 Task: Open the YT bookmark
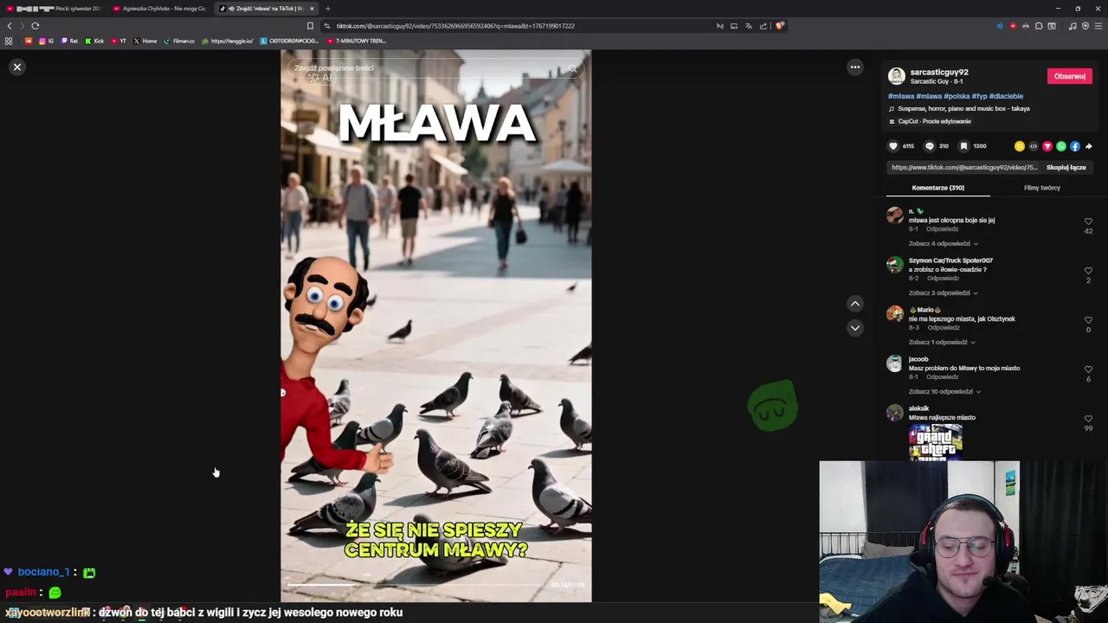[119, 41]
